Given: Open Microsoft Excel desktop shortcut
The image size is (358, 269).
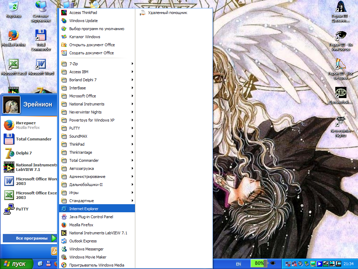Looking at the screenshot, I should point(13,64).
